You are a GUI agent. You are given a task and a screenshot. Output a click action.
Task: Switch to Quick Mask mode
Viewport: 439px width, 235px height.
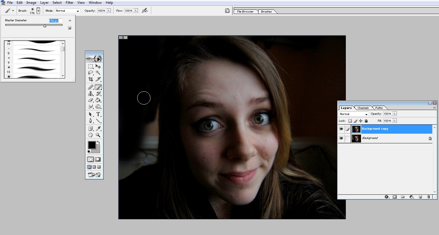click(98, 159)
